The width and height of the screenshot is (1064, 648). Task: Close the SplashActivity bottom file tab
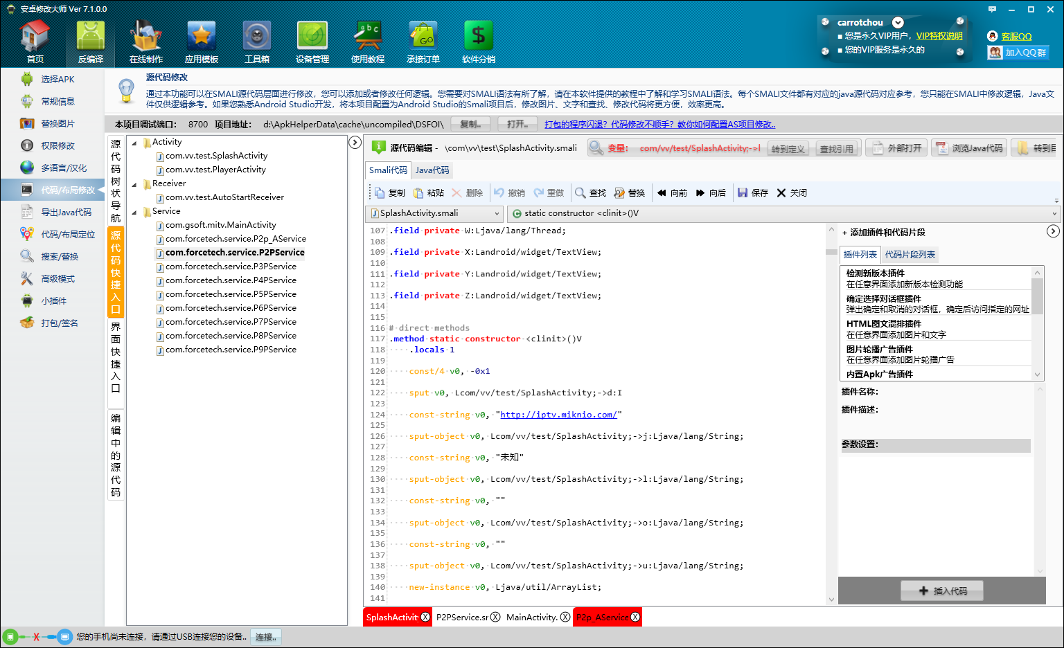[425, 618]
